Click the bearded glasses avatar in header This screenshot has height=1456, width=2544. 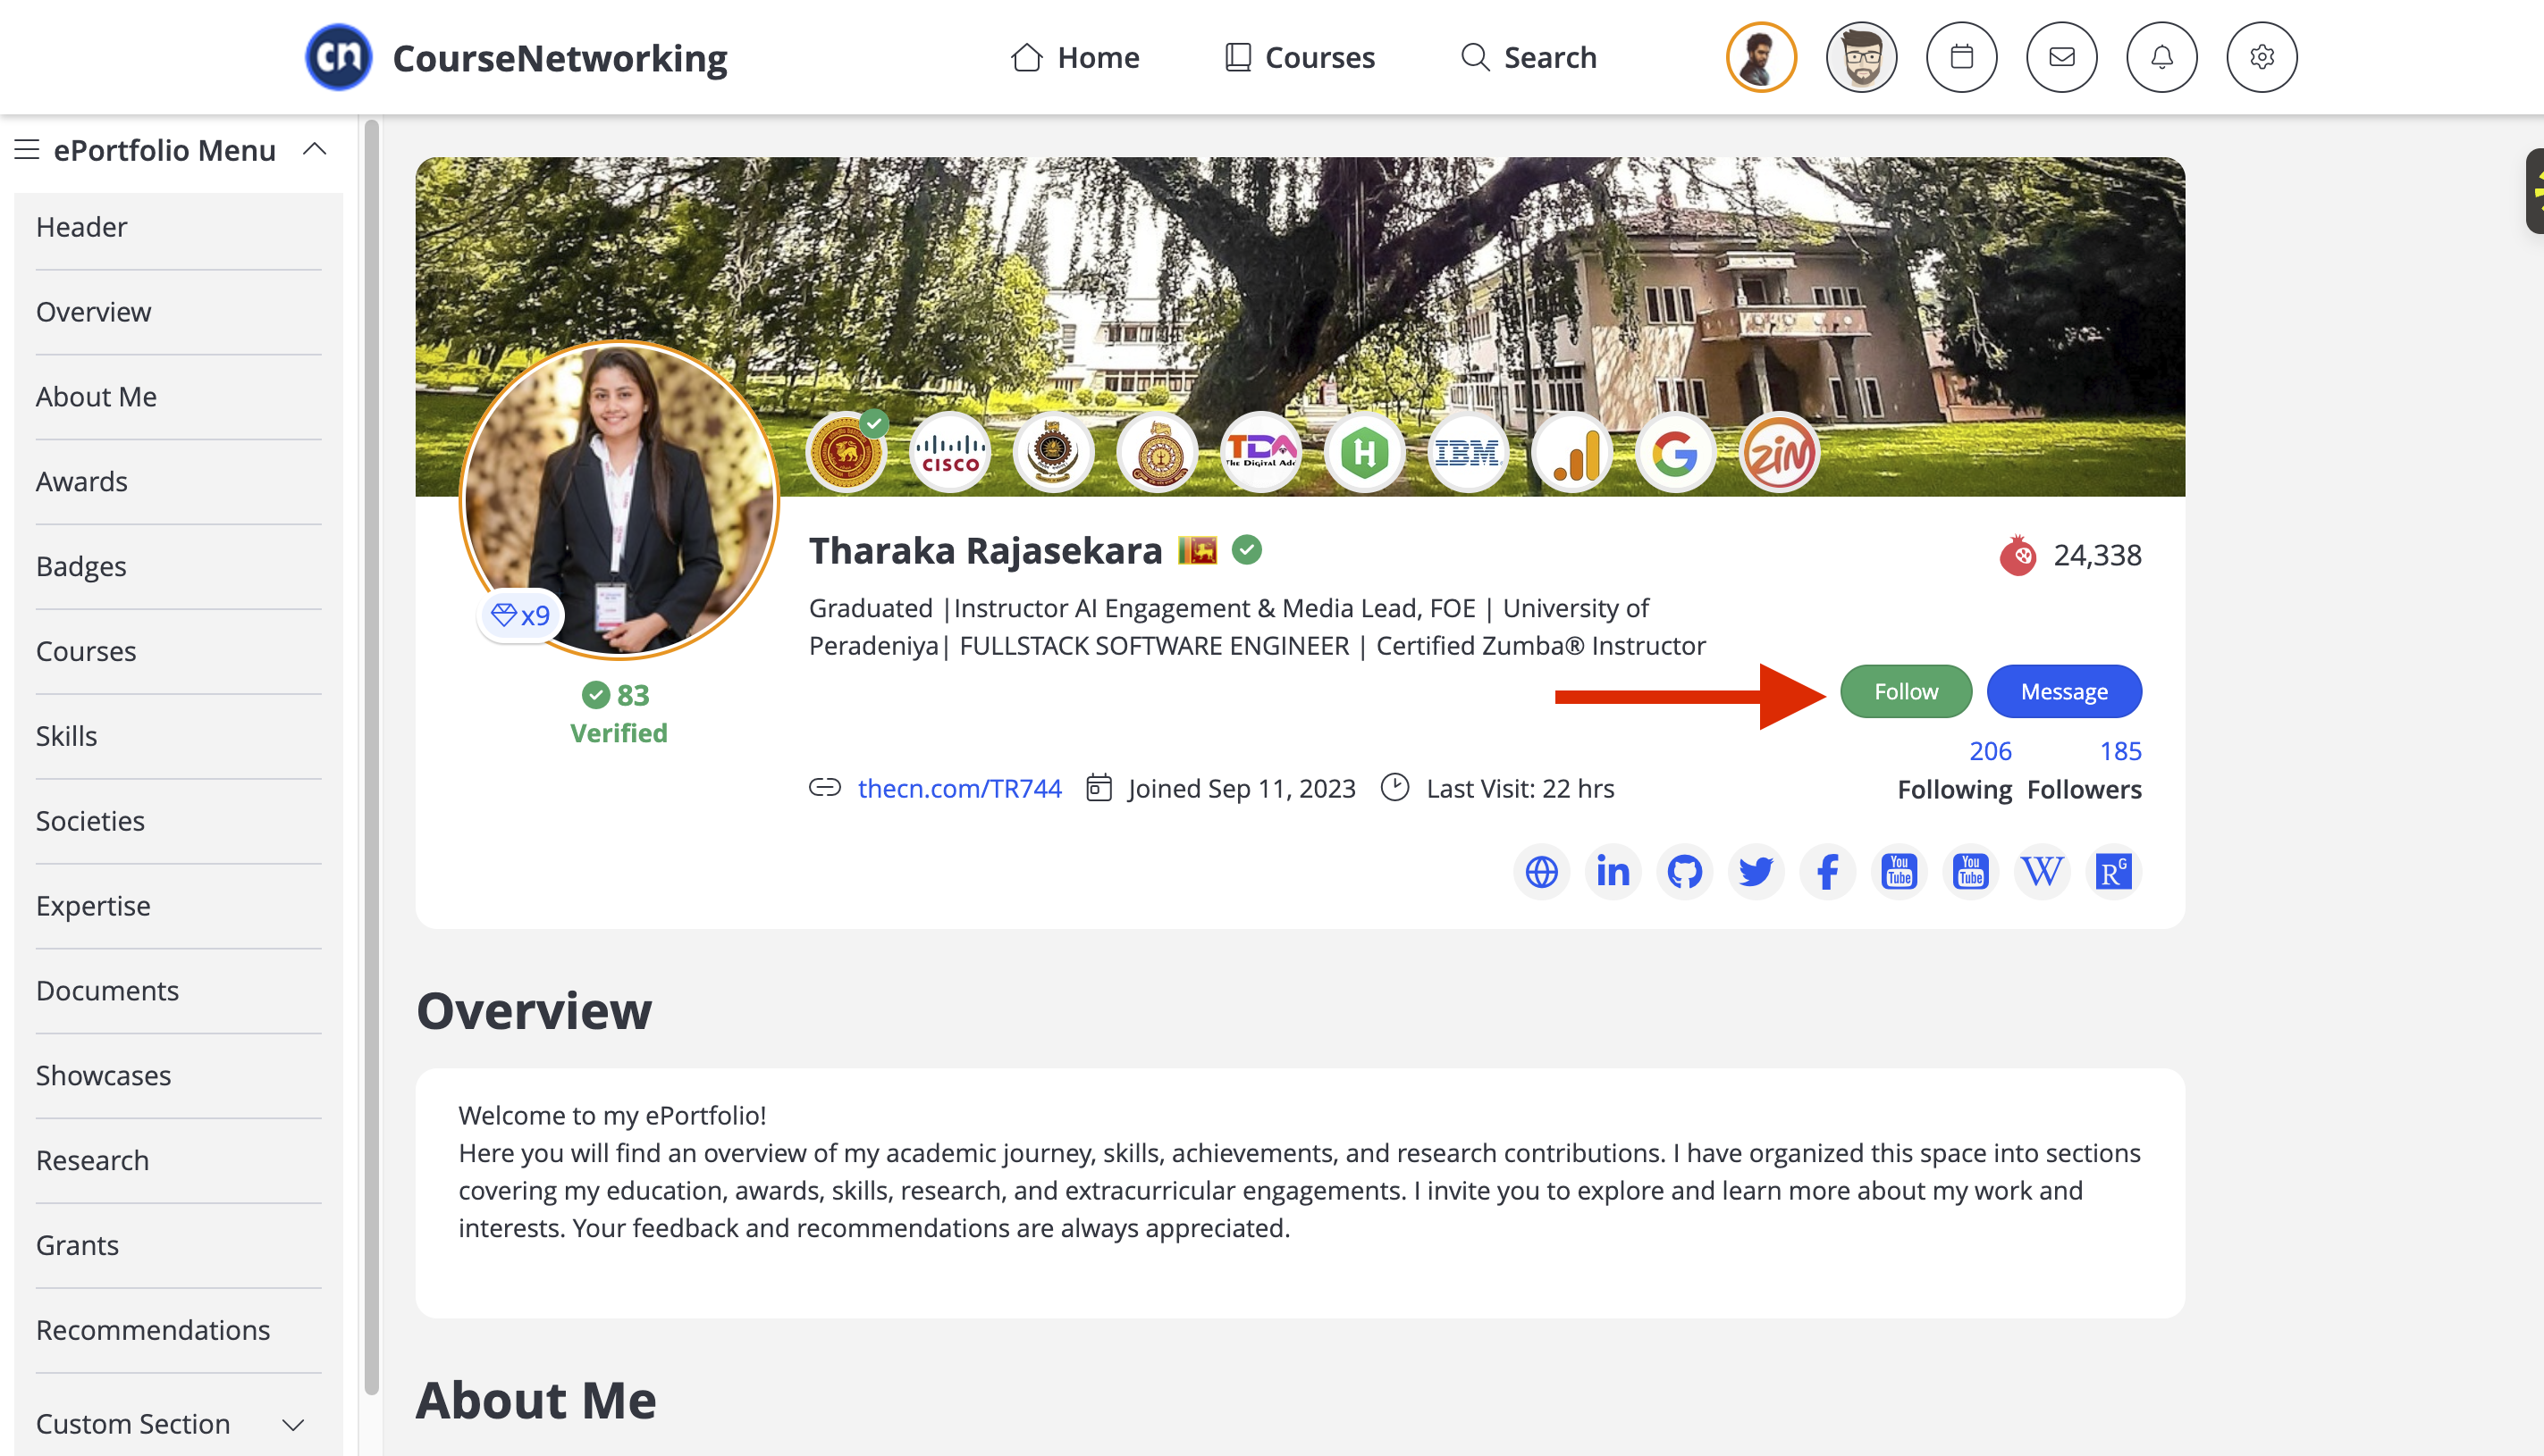[x=1861, y=57]
